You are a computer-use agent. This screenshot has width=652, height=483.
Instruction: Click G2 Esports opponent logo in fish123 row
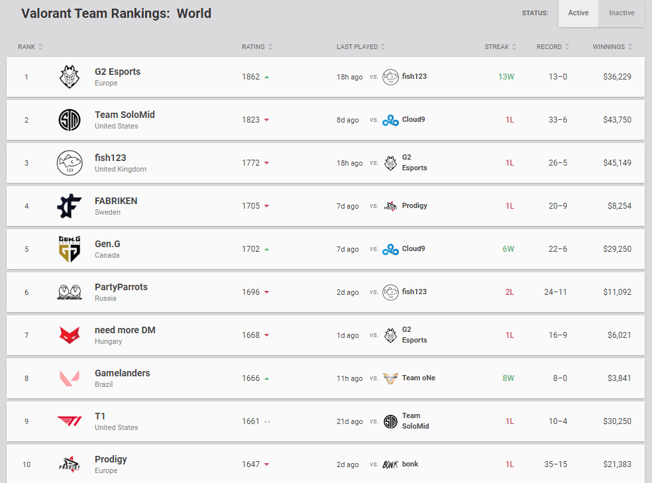[x=390, y=163]
